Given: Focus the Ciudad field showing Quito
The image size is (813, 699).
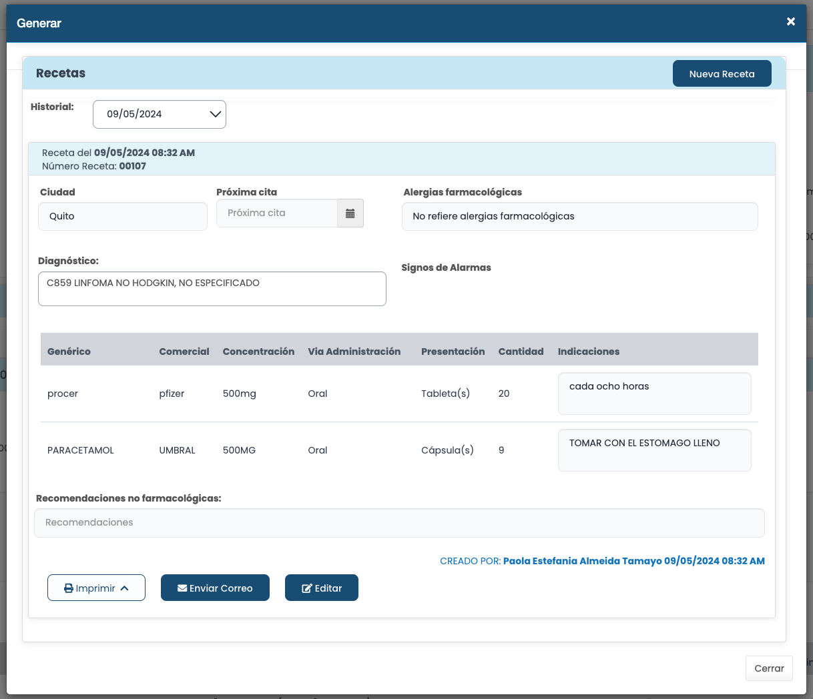Looking at the screenshot, I should [123, 216].
